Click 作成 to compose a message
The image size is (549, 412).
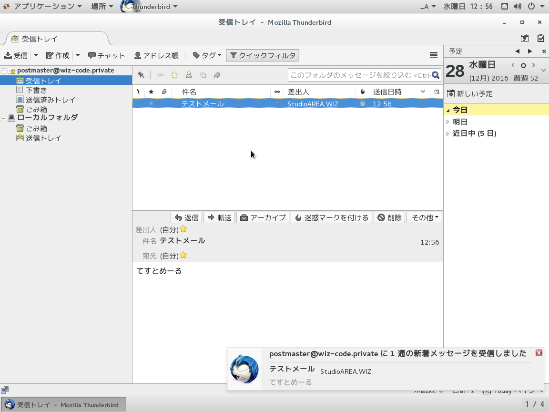58,55
